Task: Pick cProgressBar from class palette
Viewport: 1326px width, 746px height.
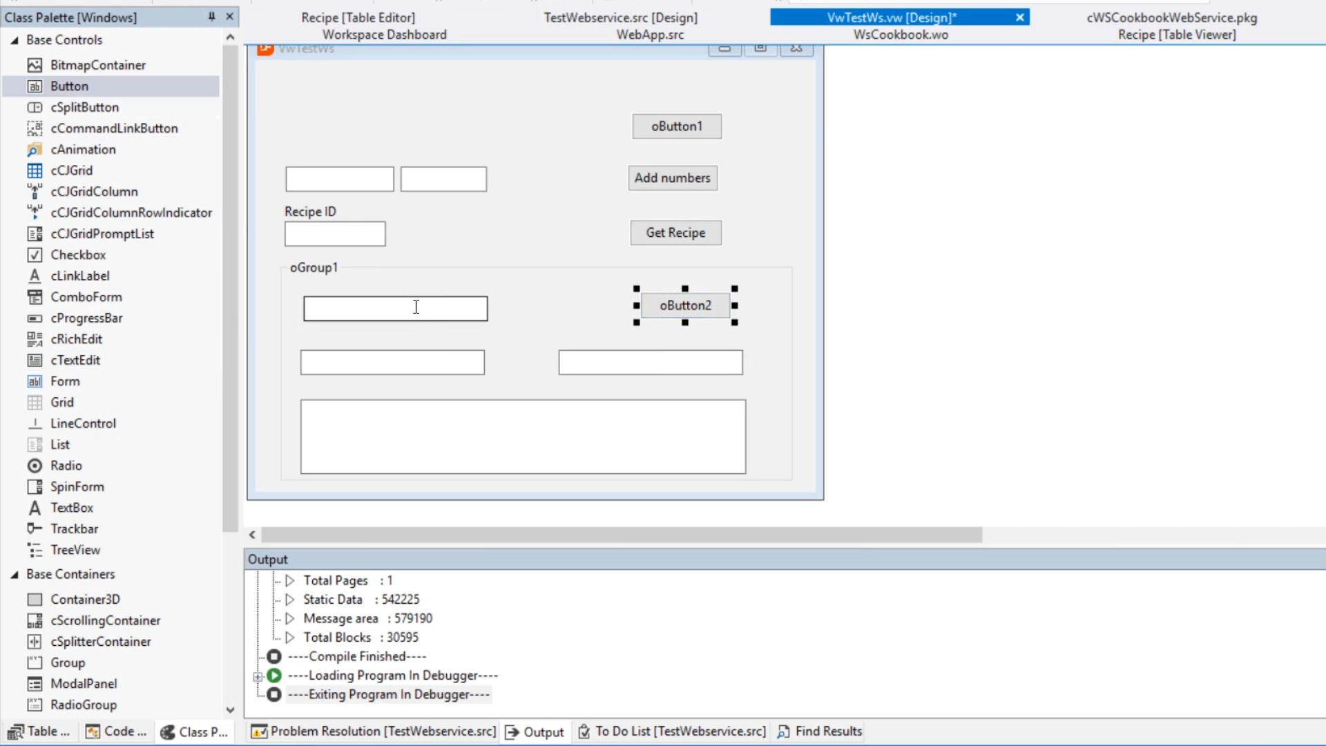Action: coord(35,318)
